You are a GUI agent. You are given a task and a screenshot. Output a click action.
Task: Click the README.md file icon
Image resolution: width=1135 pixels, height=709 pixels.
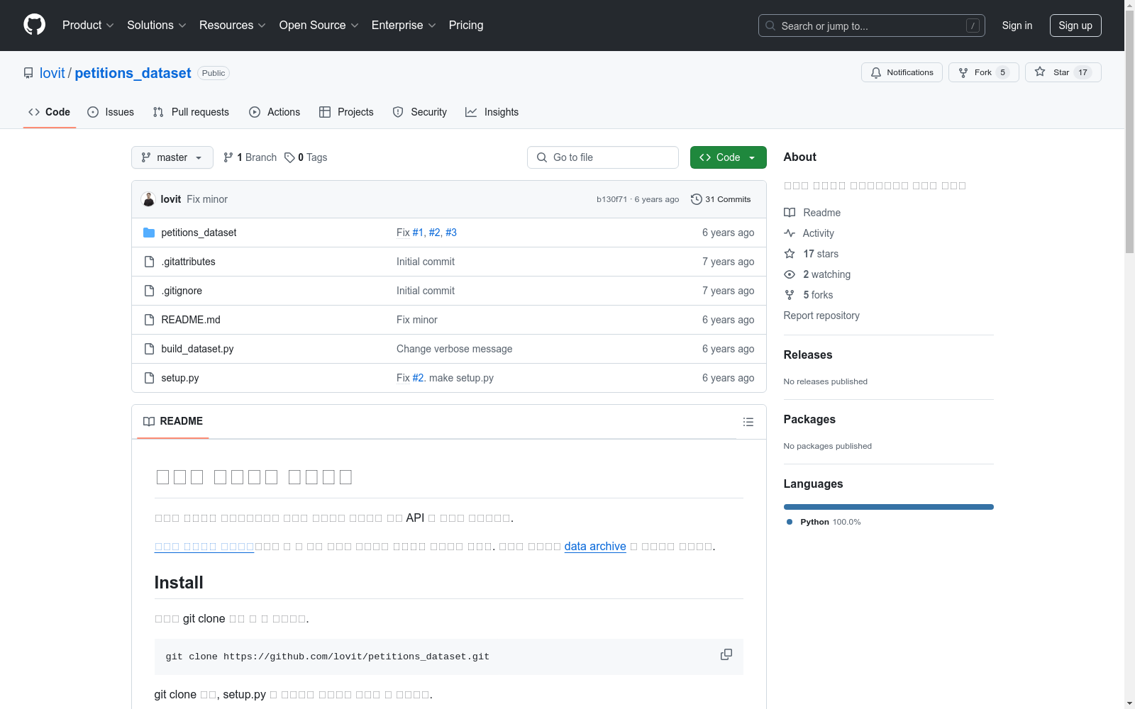click(x=149, y=320)
